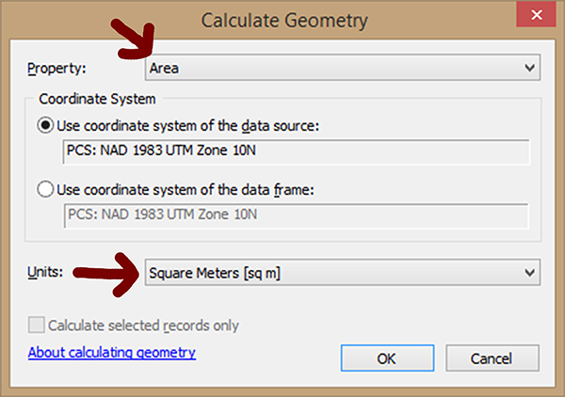Expand Property list using its arrow
This screenshot has width=565, height=397.
pos(528,68)
